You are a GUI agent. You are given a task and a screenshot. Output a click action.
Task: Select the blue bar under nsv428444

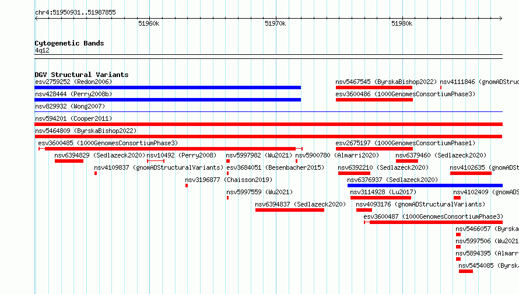point(168,100)
